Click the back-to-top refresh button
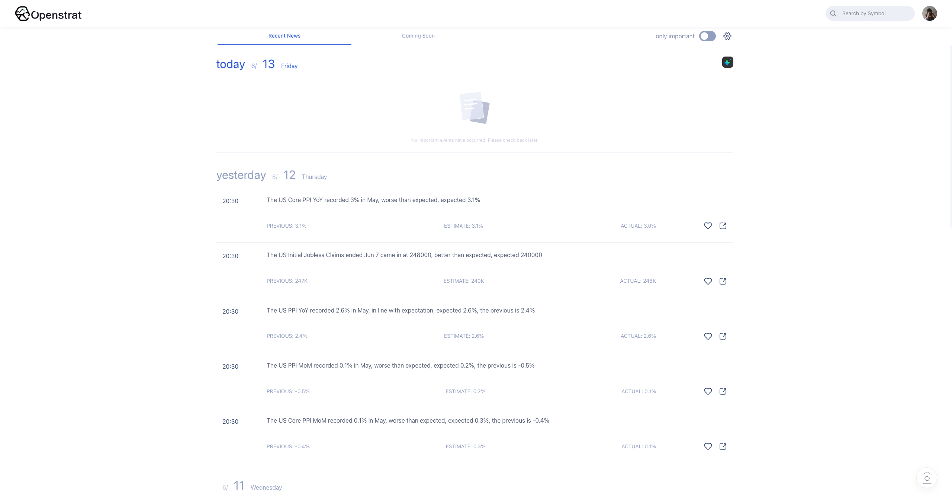952x503 pixels. coord(927,478)
